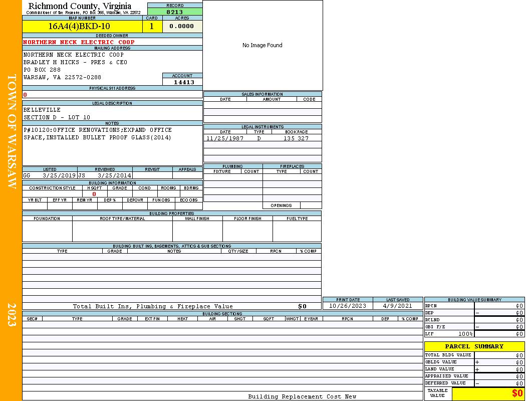Click the acres value 0.0000

(182, 27)
